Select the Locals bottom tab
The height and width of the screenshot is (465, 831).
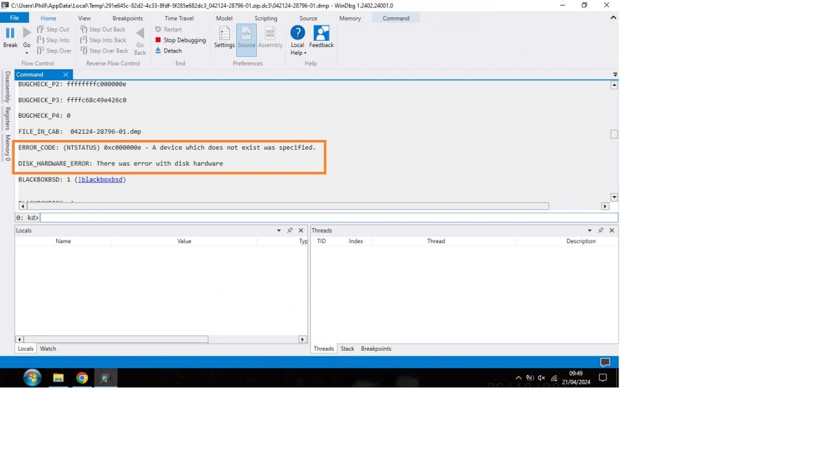coord(25,349)
